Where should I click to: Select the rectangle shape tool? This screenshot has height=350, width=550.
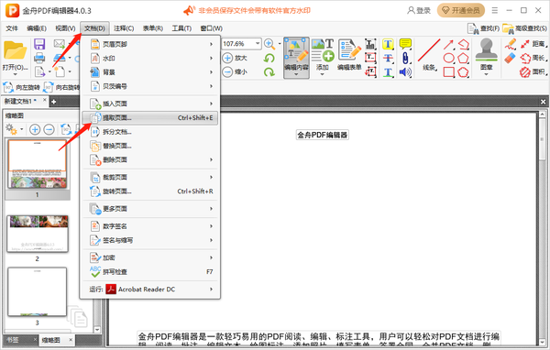[x=448, y=71]
